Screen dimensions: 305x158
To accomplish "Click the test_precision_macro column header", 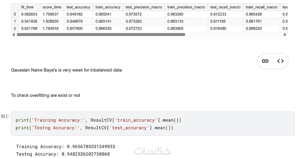I will pos(144,7).
